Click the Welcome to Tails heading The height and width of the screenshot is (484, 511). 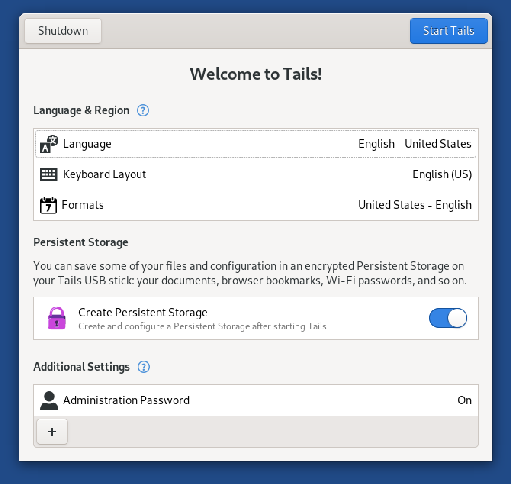pyautogui.click(x=256, y=74)
